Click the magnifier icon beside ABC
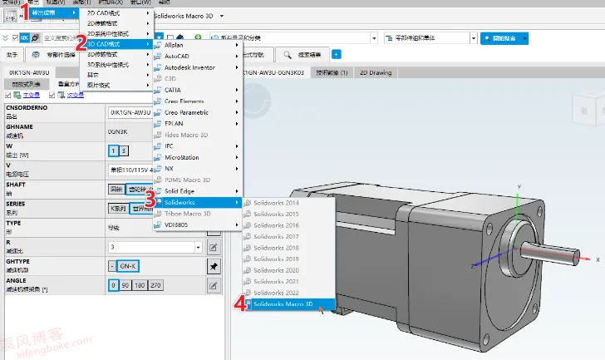The image size is (605, 360). [x=35, y=37]
